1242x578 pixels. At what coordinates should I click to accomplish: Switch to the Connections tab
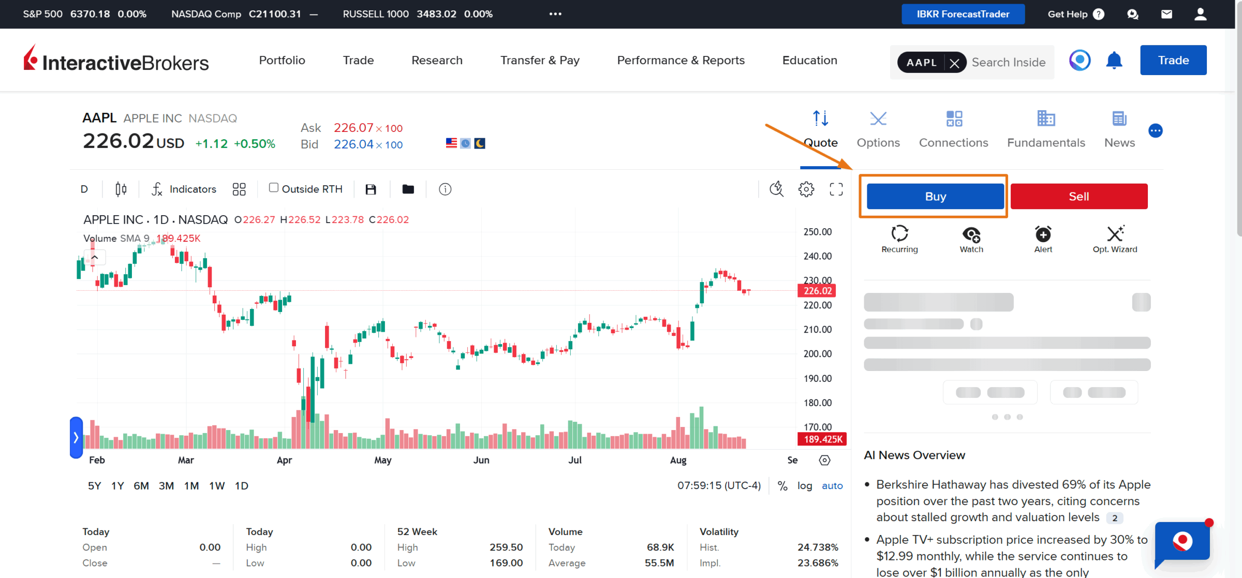click(x=953, y=130)
